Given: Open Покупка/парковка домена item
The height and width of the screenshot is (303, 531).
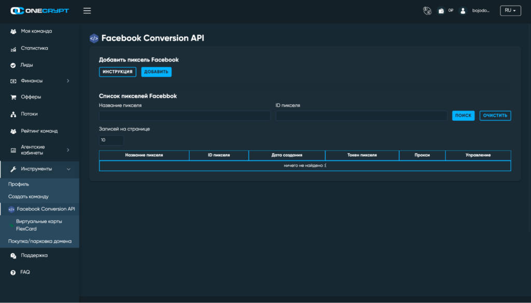Looking at the screenshot, I should (x=40, y=241).
